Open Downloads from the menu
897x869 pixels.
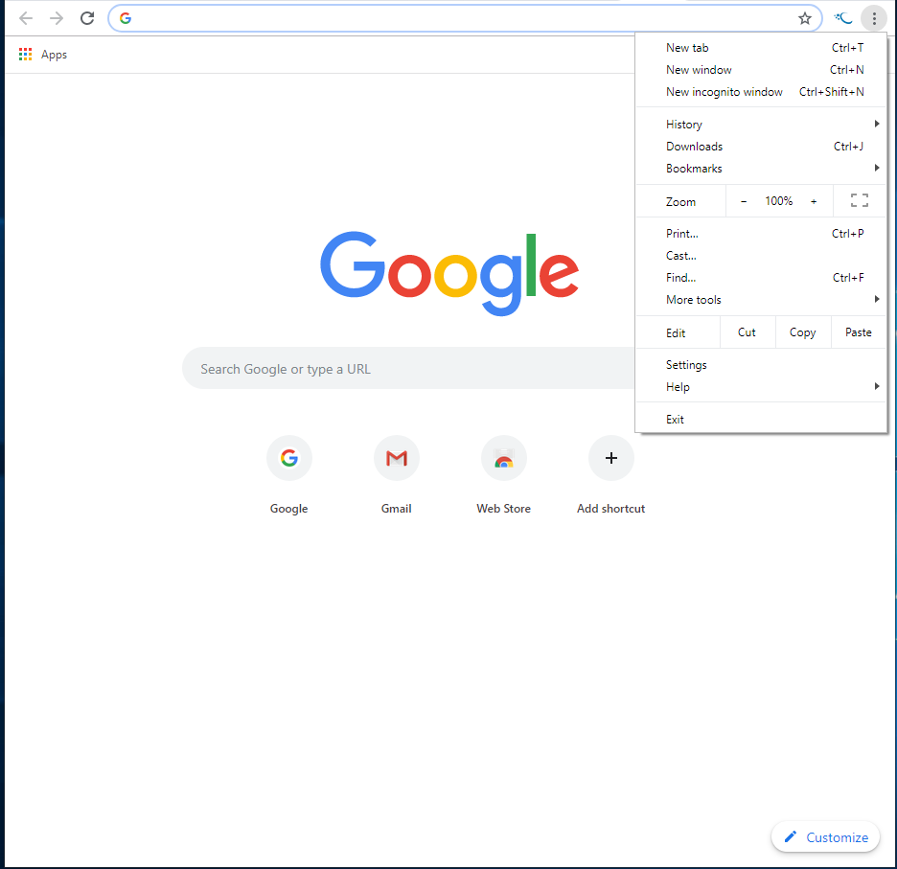(x=761, y=147)
